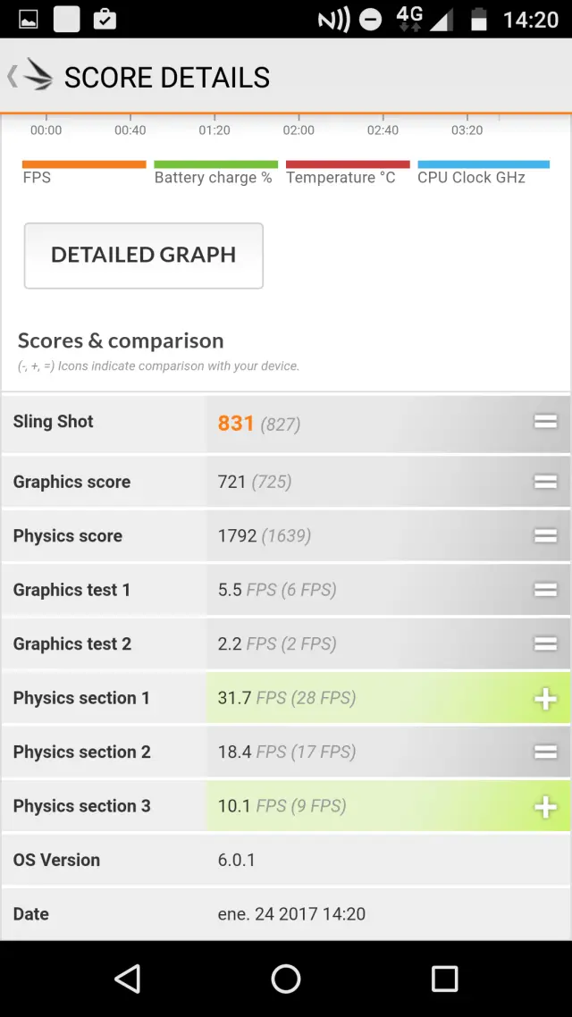Toggle the orange FPS legend swatch

tap(84, 165)
